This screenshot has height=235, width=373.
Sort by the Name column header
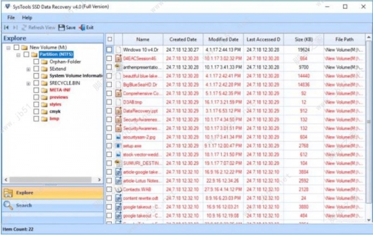pos(143,40)
